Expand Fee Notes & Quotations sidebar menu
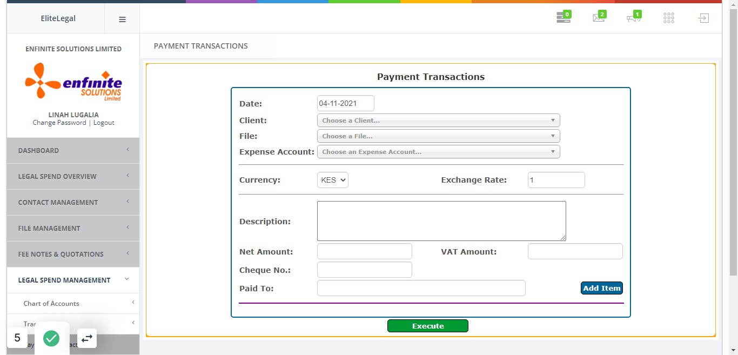The width and height of the screenshot is (738, 355). pyautogui.click(x=73, y=254)
